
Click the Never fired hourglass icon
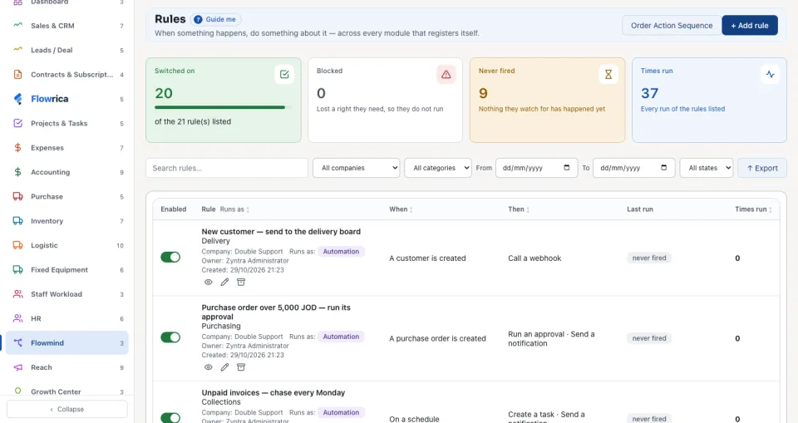[608, 74]
